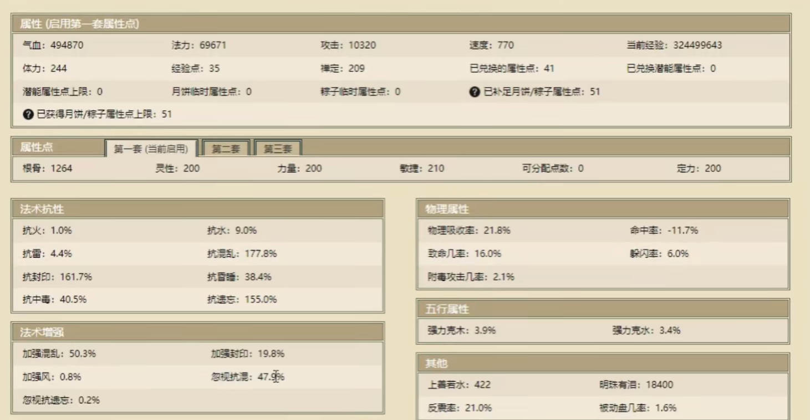The width and height of the screenshot is (810, 420).
Task: Click the 忽视抗混 stat entry
Action: point(247,377)
